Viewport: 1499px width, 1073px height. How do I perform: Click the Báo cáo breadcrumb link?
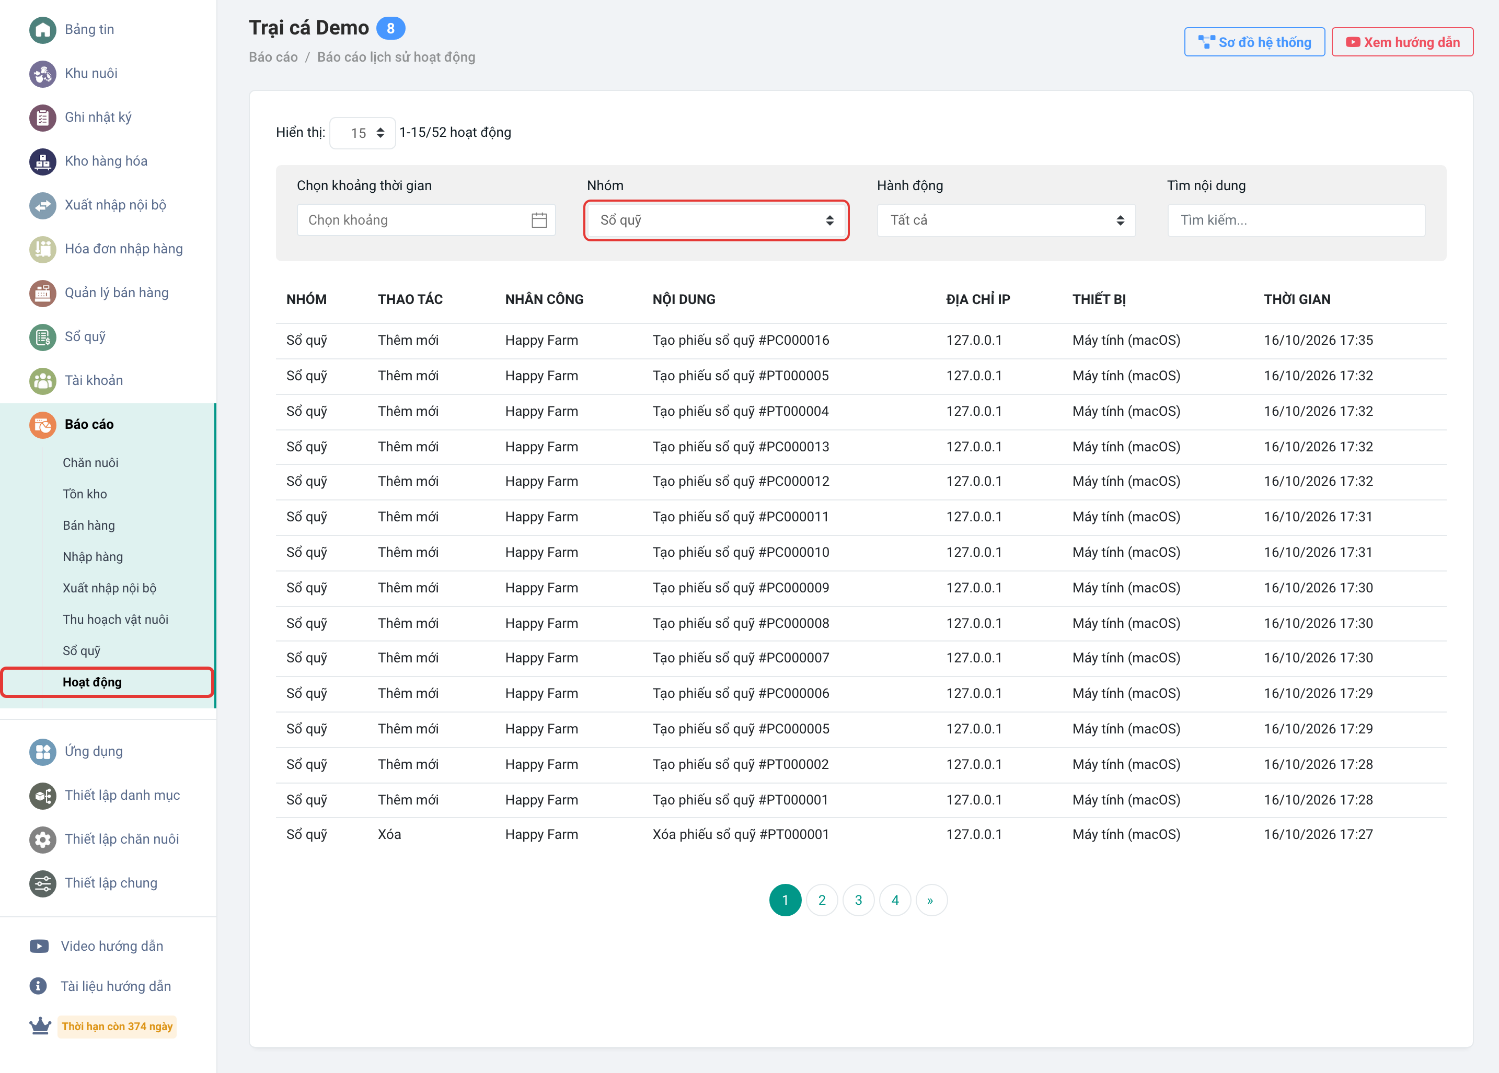click(273, 57)
